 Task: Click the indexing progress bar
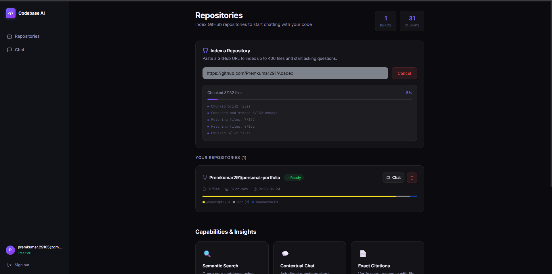pos(310,99)
